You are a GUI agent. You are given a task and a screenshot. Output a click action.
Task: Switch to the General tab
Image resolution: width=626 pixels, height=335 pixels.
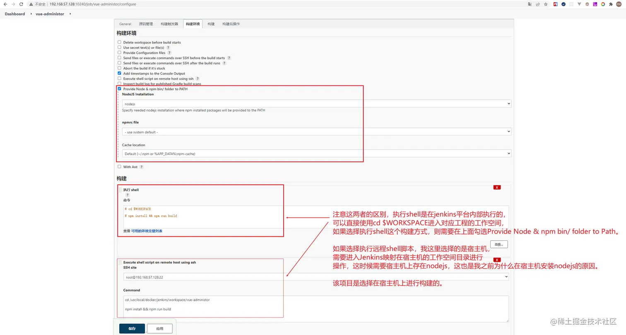tap(125, 24)
